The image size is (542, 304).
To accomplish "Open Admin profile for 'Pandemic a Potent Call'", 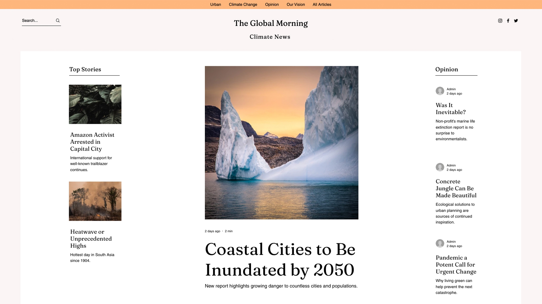I will click(x=440, y=243).
